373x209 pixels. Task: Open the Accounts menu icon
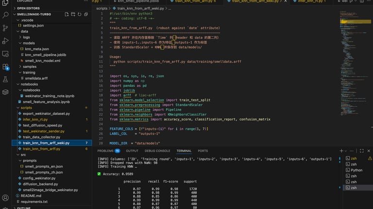click(5, 197)
